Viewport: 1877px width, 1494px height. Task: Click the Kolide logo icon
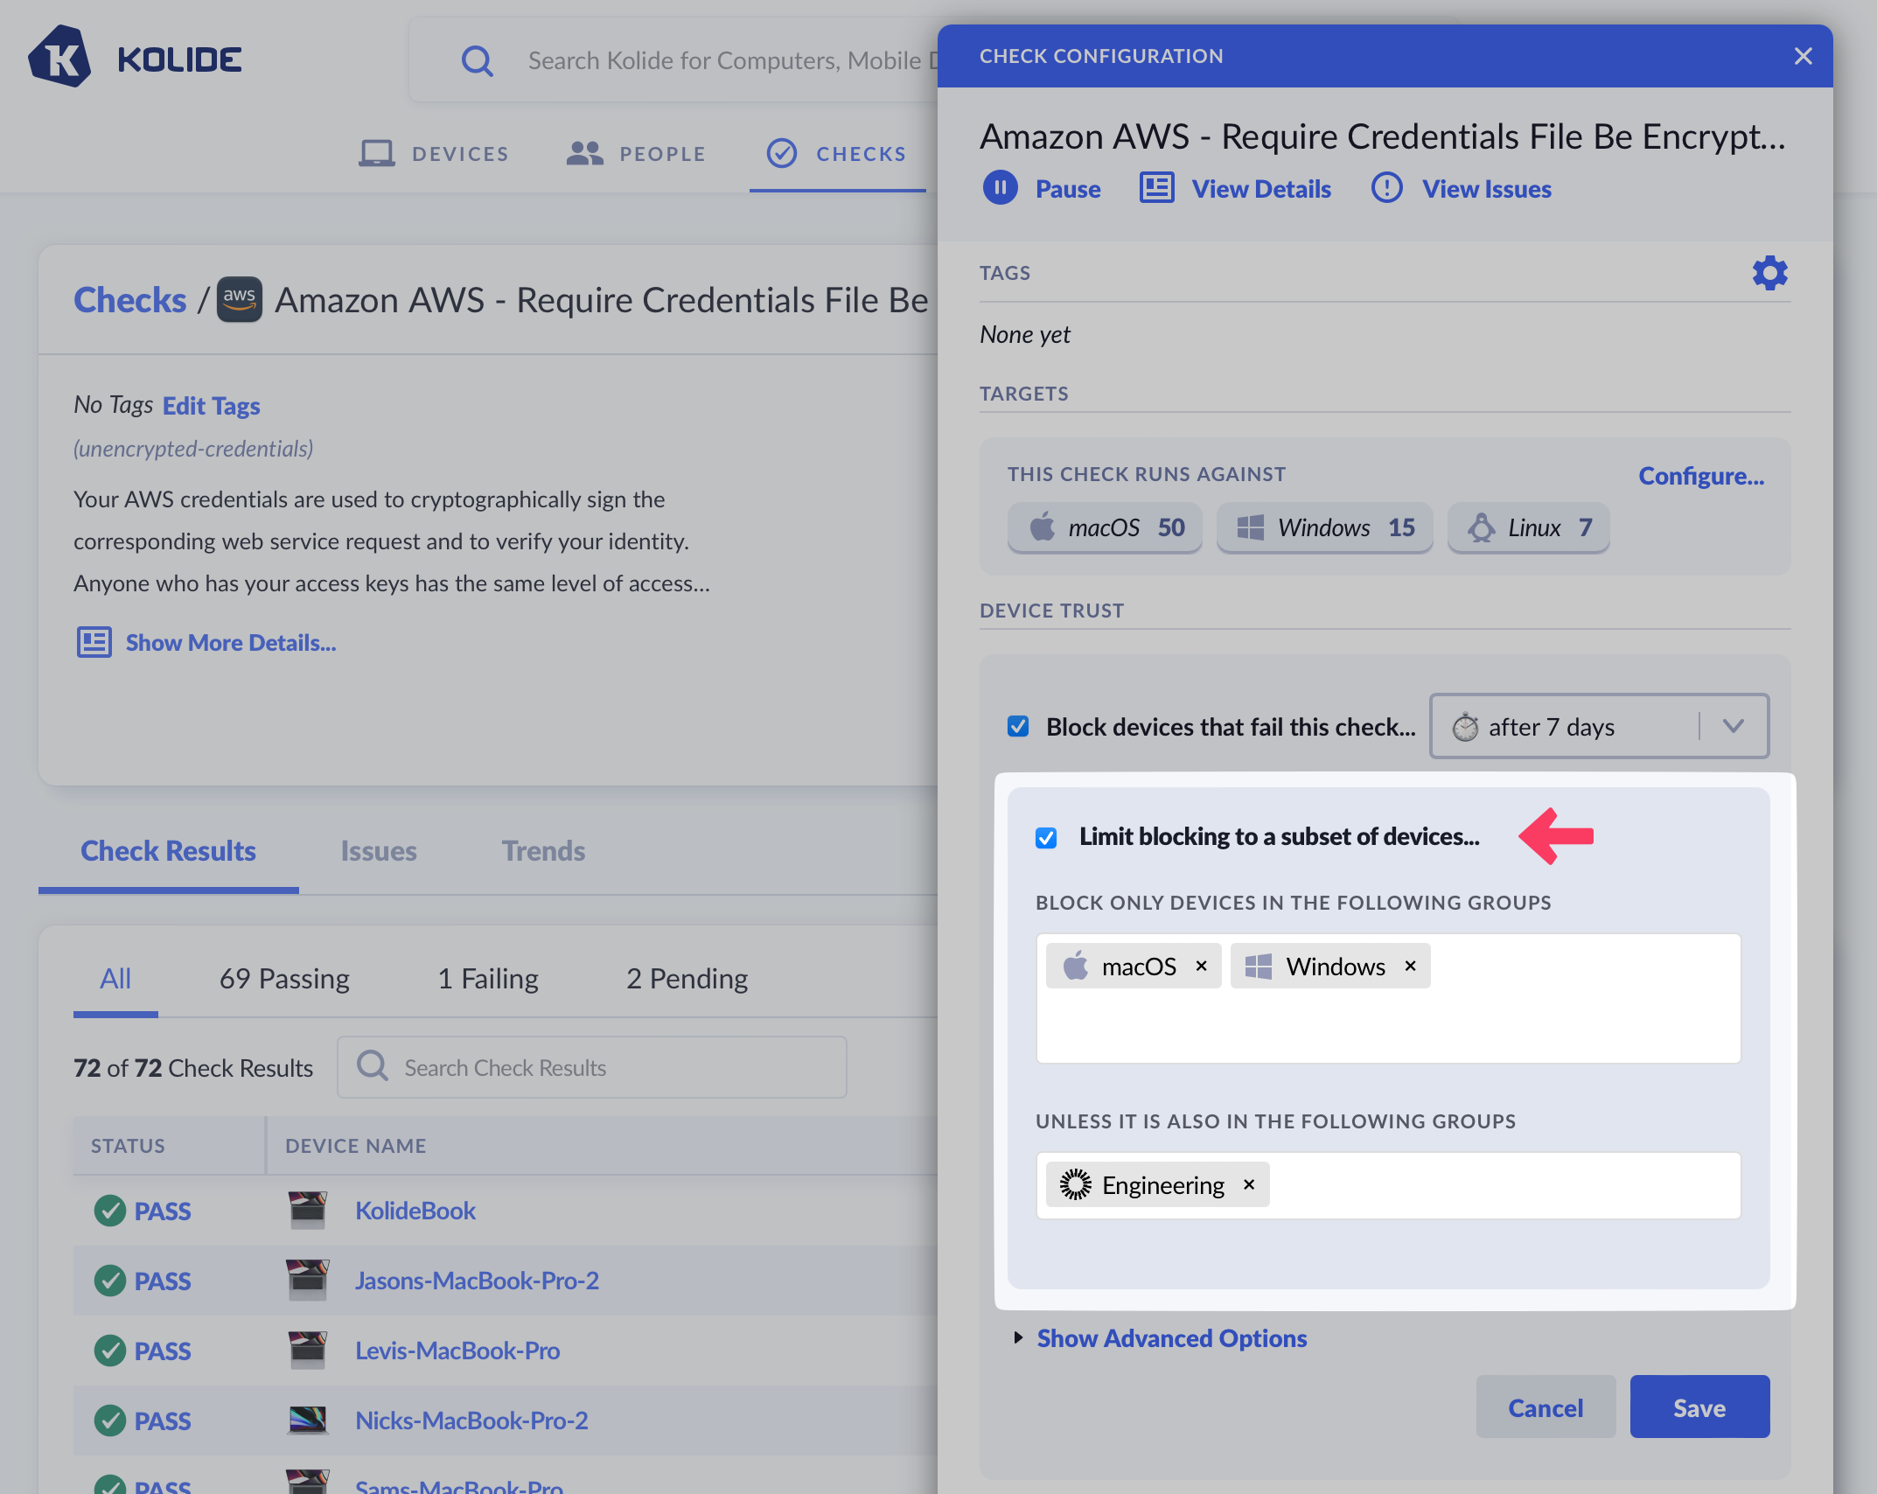(x=59, y=58)
